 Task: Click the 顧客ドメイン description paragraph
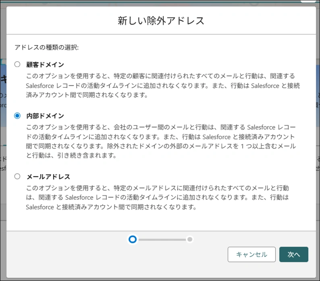[161, 85]
